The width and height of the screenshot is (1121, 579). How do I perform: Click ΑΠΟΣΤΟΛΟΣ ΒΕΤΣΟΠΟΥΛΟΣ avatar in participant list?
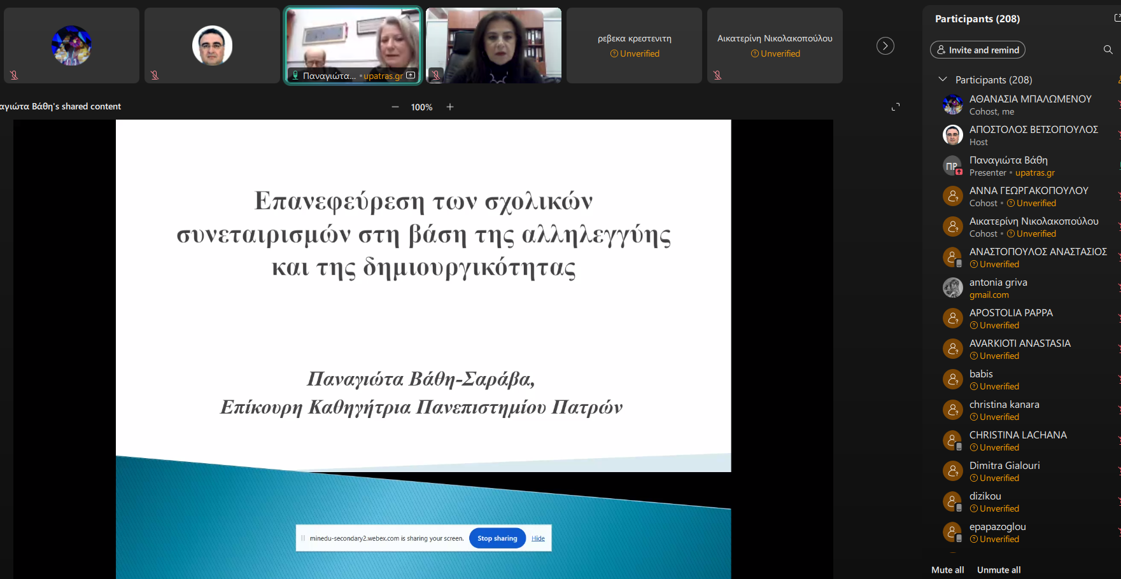[952, 135]
